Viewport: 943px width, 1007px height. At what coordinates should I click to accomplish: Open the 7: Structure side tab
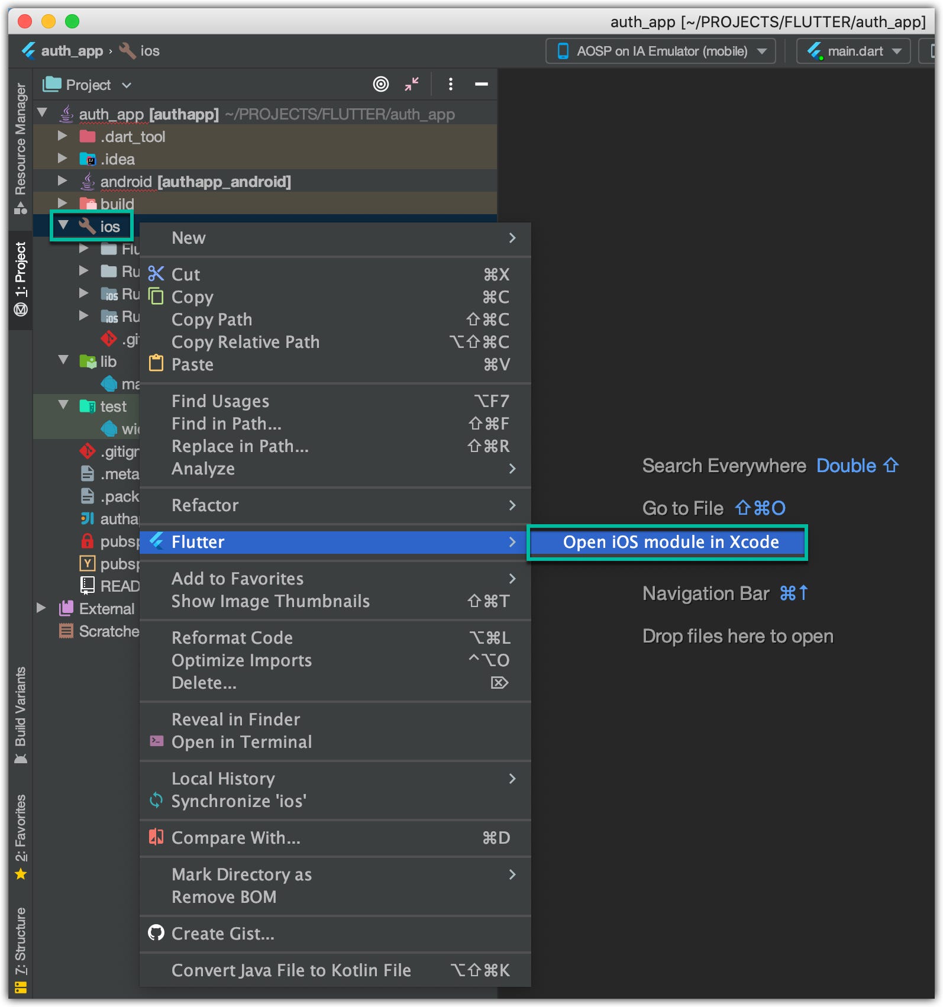point(21,950)
